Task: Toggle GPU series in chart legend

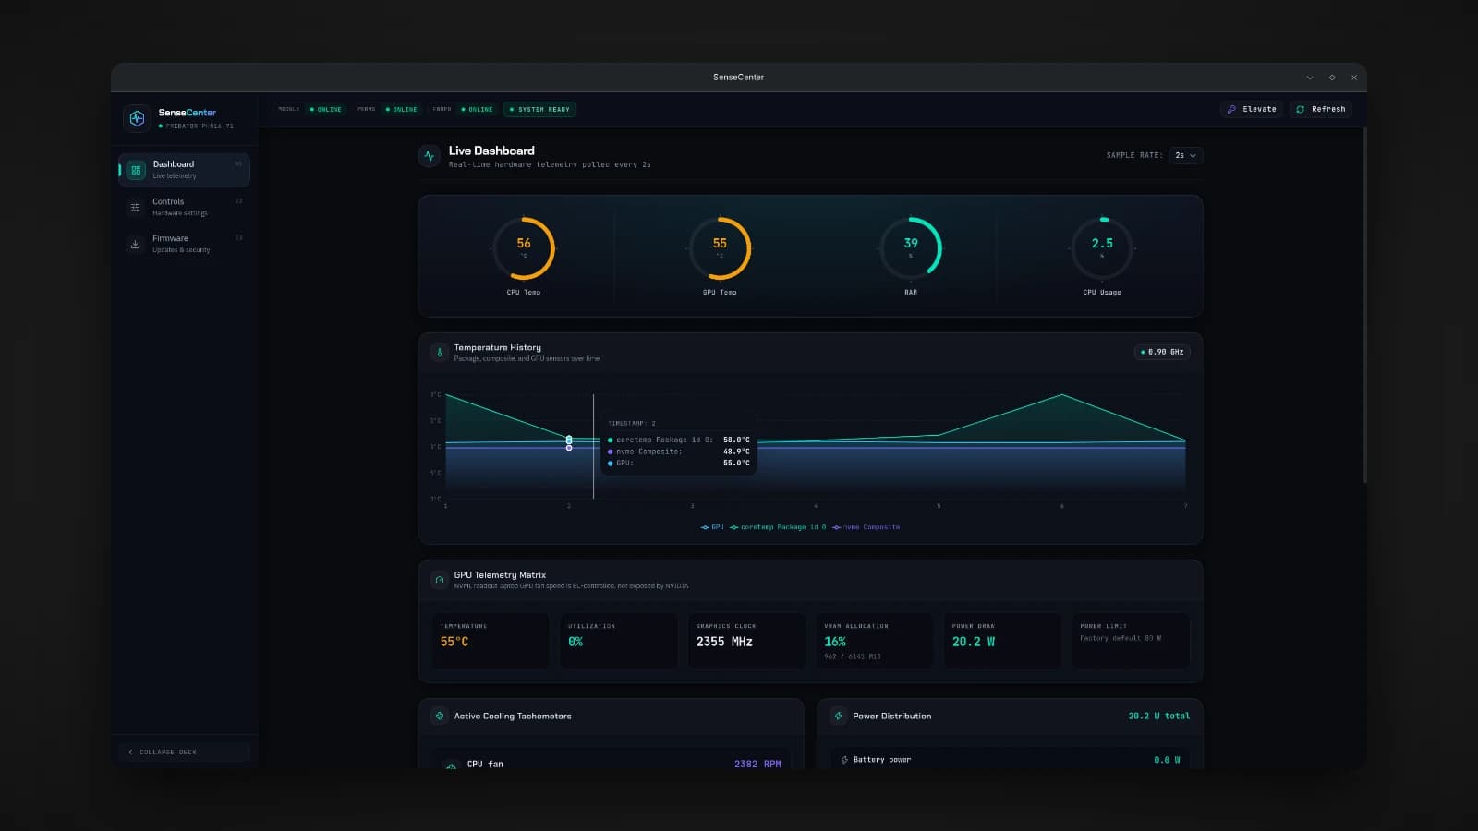Action: (712, 527)
